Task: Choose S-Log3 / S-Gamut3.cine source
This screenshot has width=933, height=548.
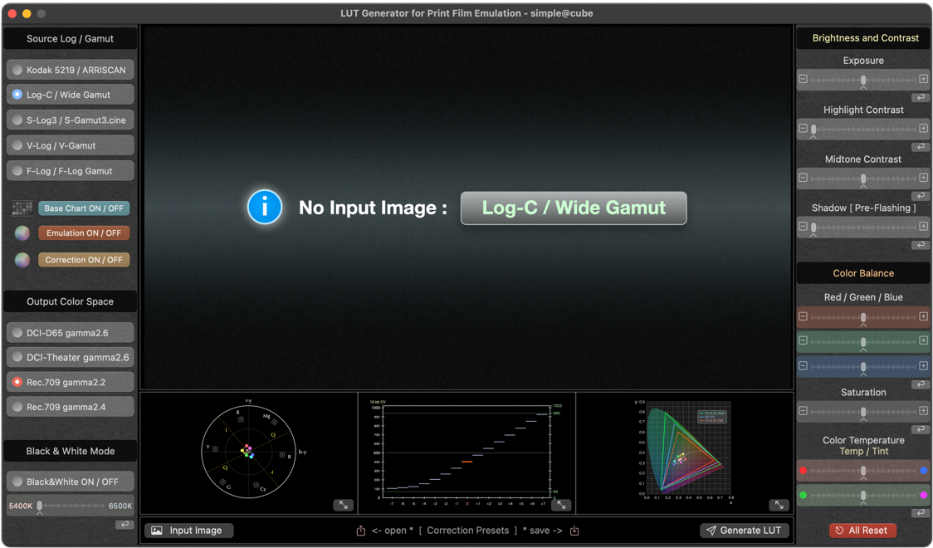Action: coord(71,120)
